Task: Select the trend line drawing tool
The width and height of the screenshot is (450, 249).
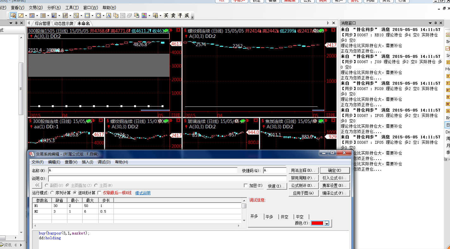Action: (21, 15)
